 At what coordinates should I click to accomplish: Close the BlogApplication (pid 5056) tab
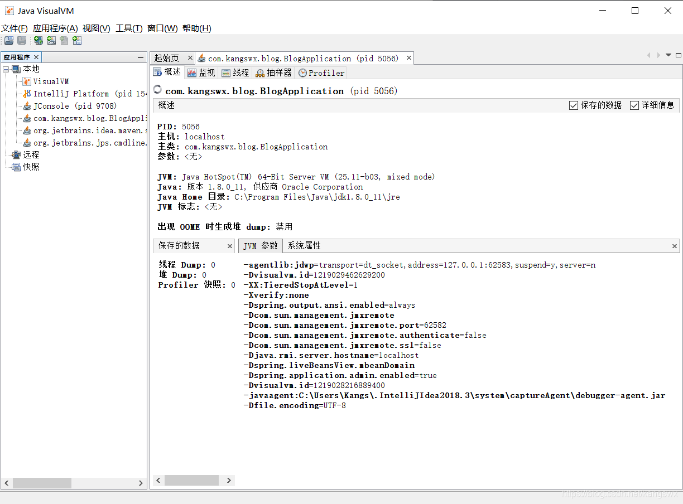point(408,58)
